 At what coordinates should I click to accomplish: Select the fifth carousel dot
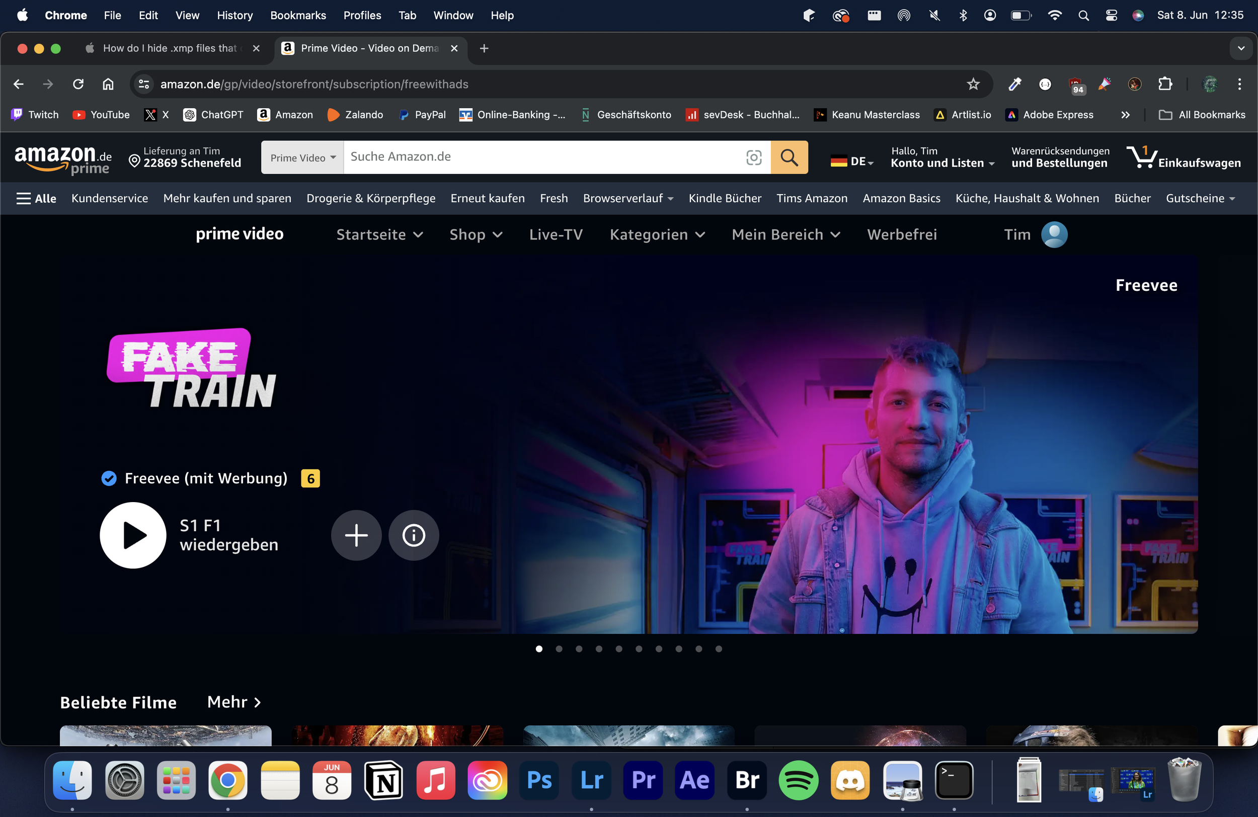pyautogui.click(x=618, y=648)
